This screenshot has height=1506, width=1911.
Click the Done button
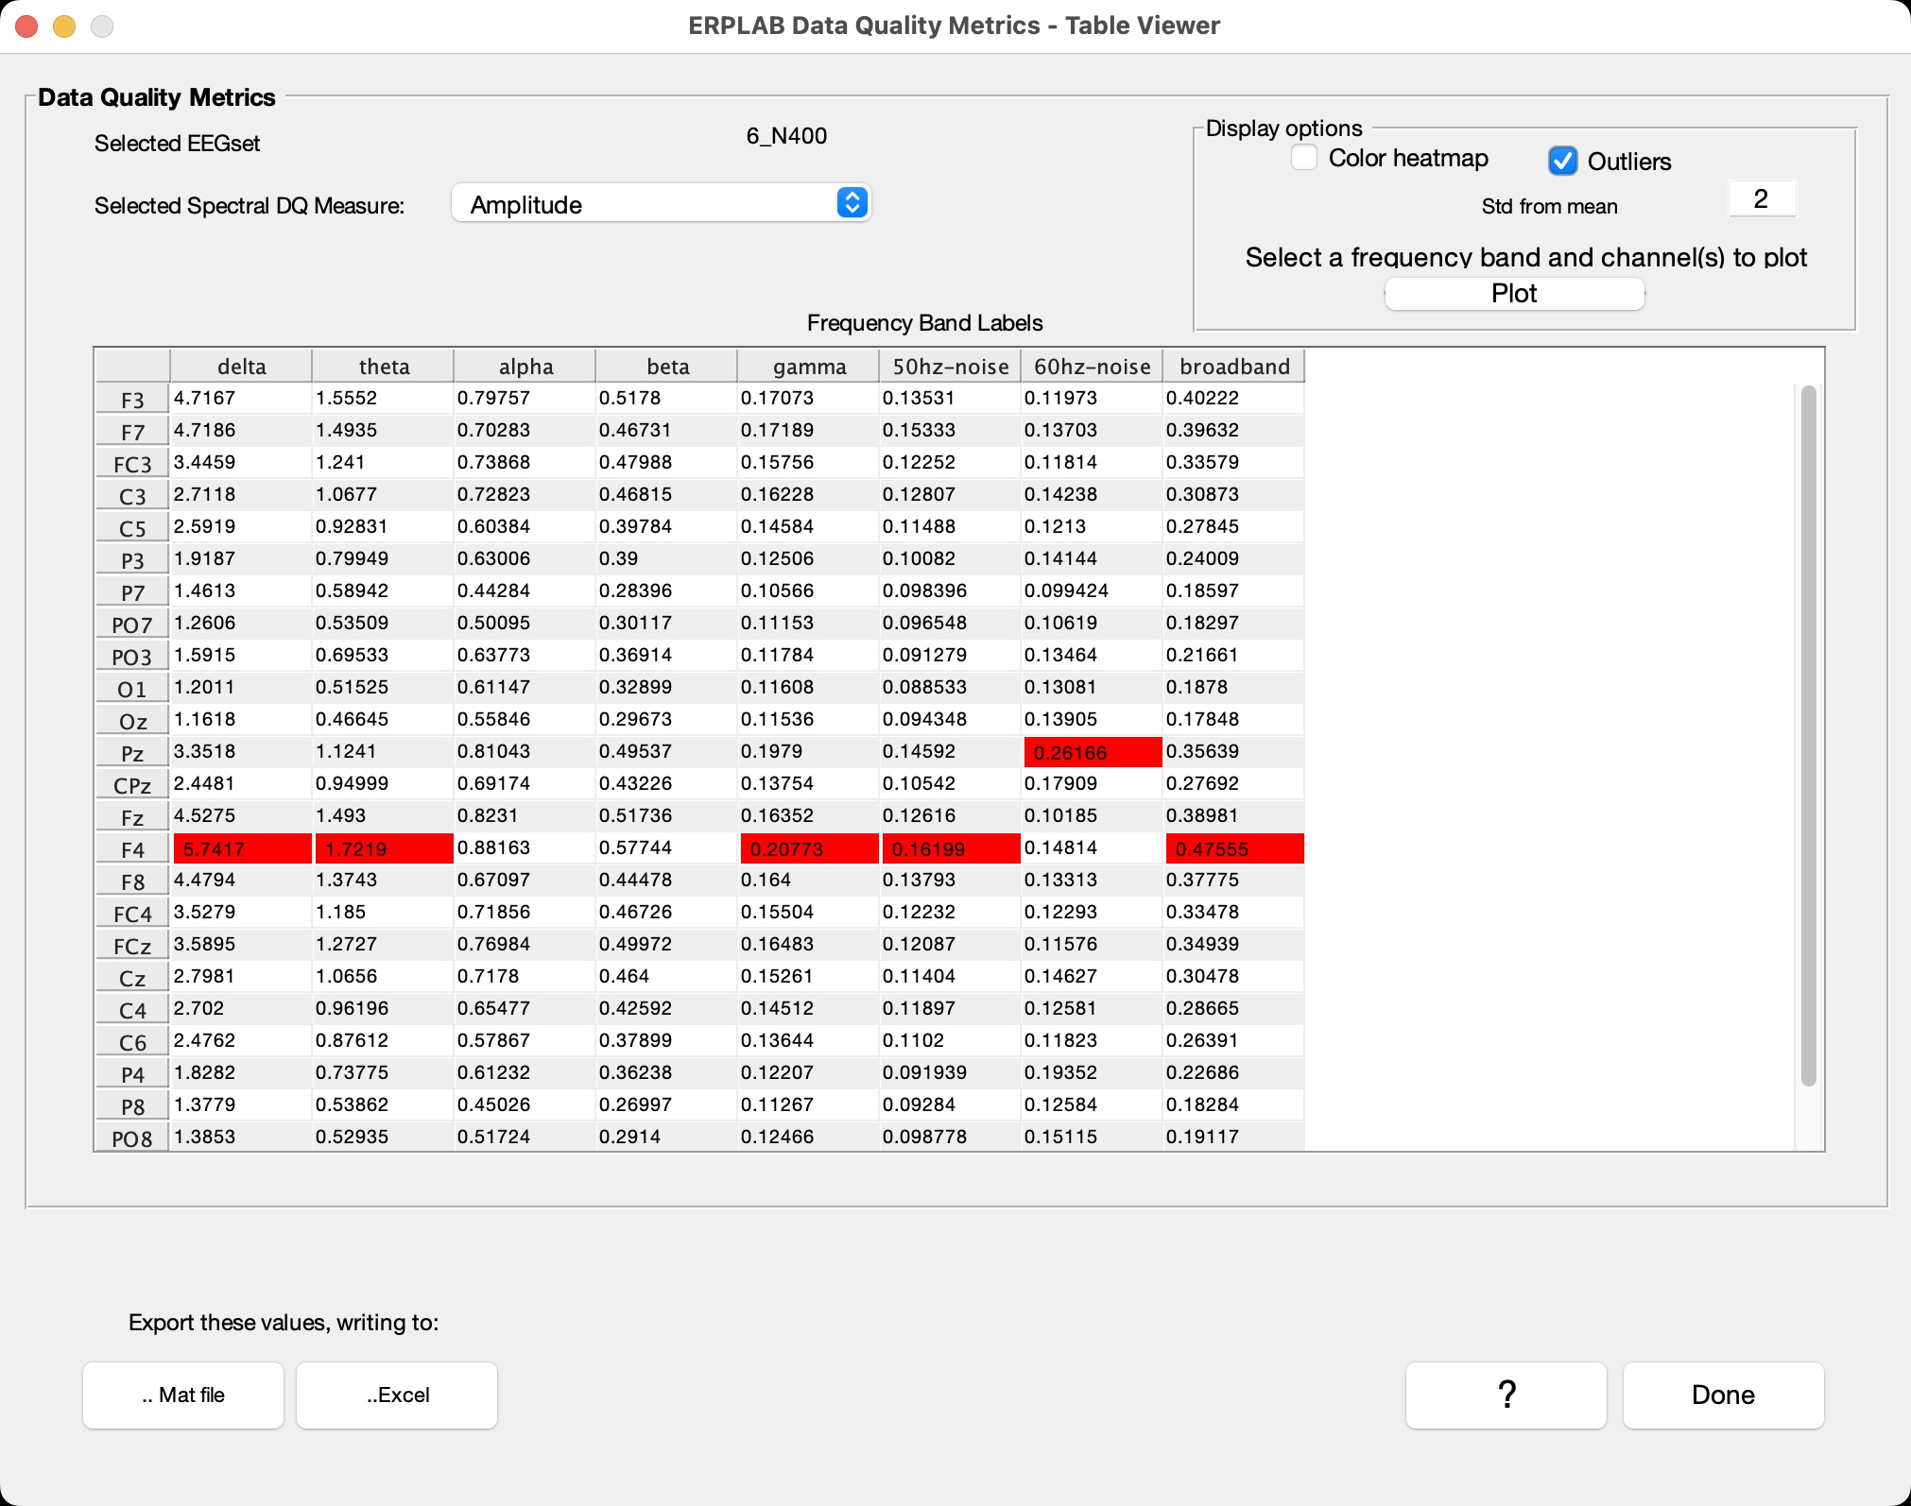coord(1724,1395)
